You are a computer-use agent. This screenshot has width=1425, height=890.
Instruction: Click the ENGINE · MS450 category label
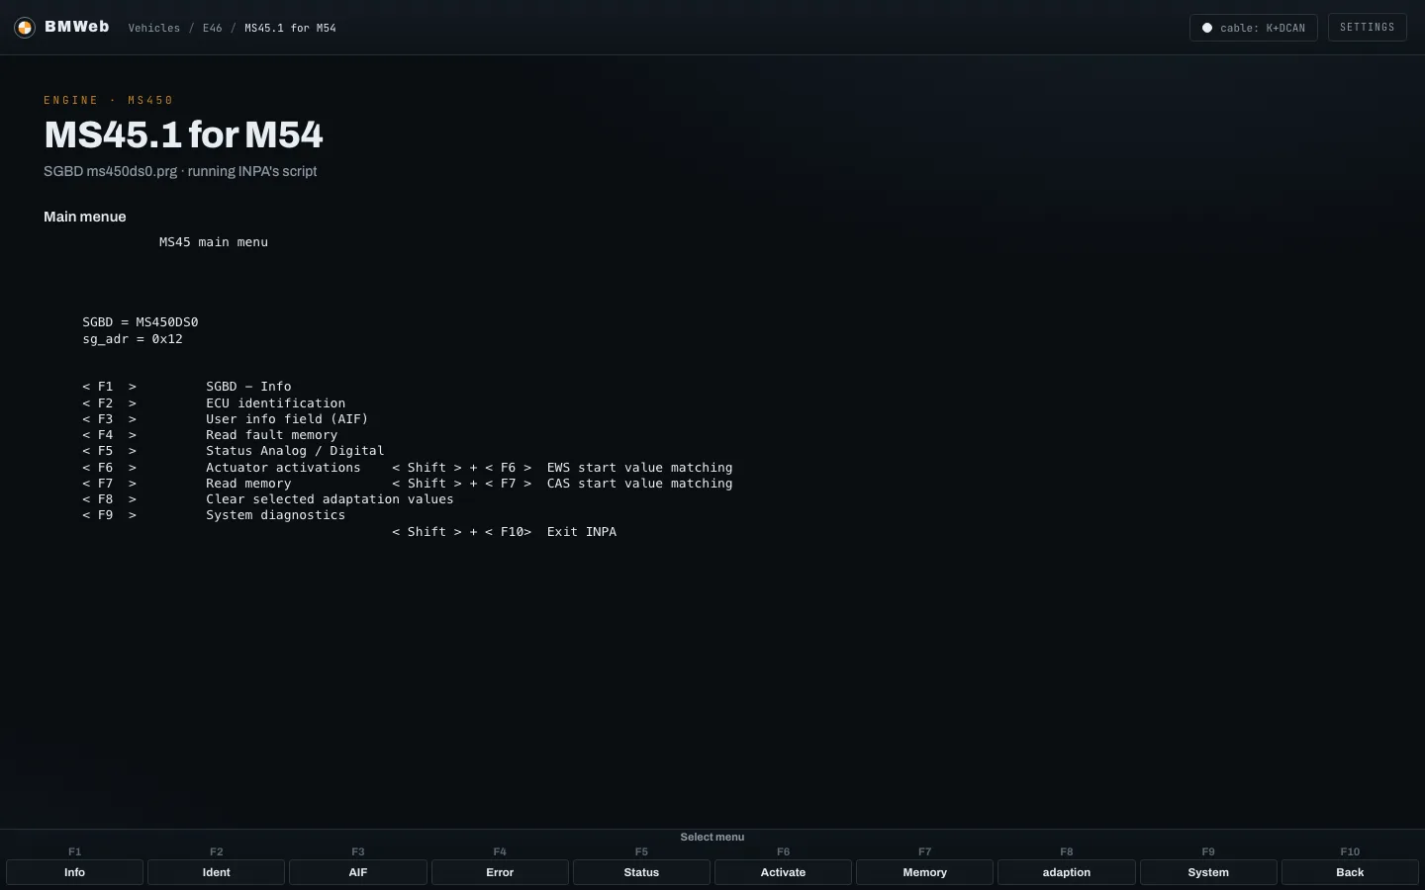click(x=109, y=100)
